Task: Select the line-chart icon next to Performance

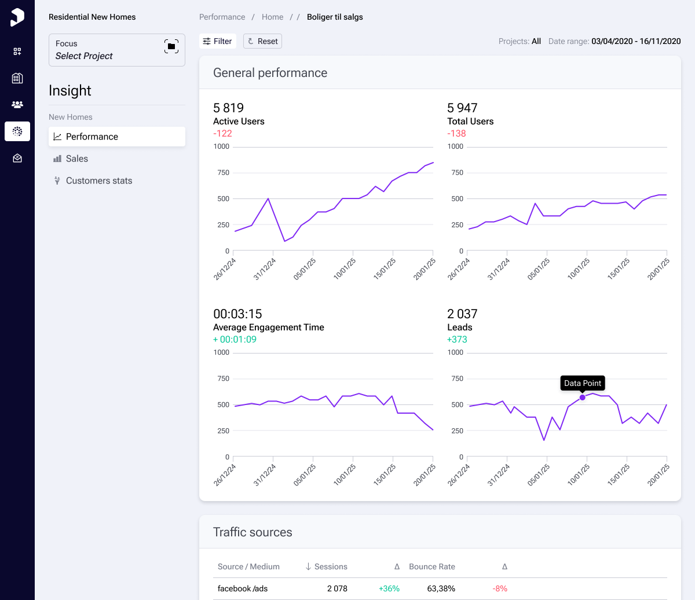Action: coord(56,137)
